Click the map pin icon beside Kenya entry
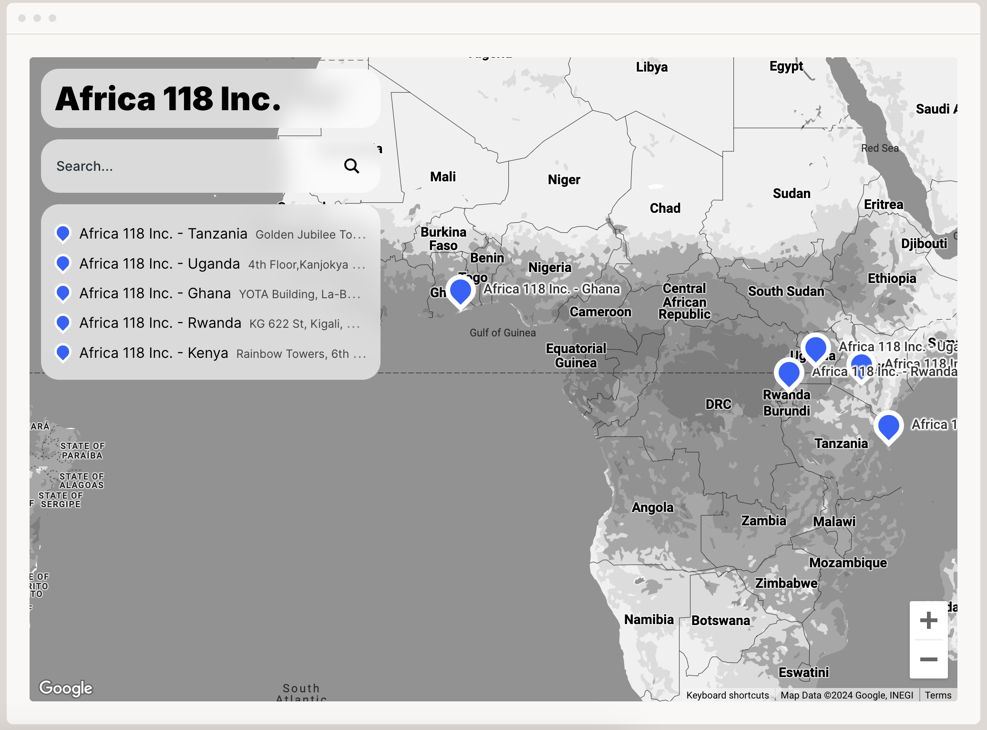Viewport: 987px width, 730px height. pyautogui.click(x=62, y=353)
